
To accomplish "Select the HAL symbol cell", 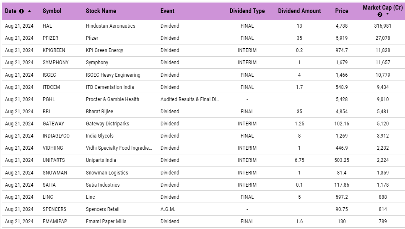I will tap(47, 26).
